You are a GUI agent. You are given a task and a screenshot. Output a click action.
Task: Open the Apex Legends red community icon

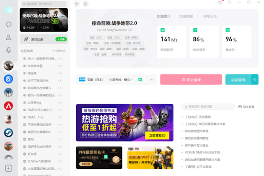9,106
